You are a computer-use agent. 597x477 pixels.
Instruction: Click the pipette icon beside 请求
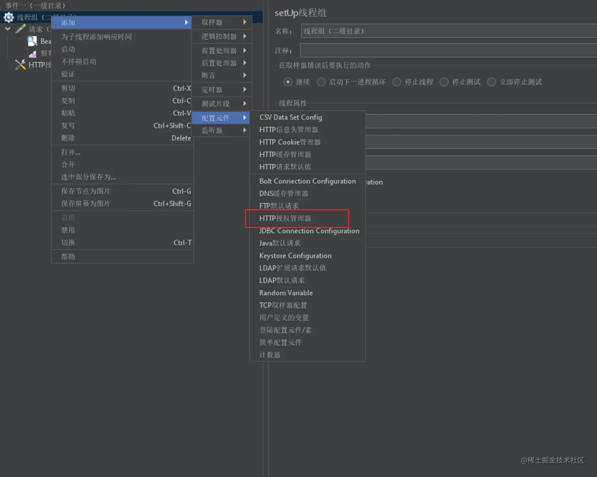click(21, 29)
